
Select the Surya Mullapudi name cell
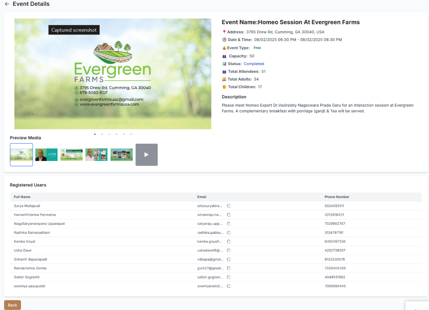tap(27, 206)
